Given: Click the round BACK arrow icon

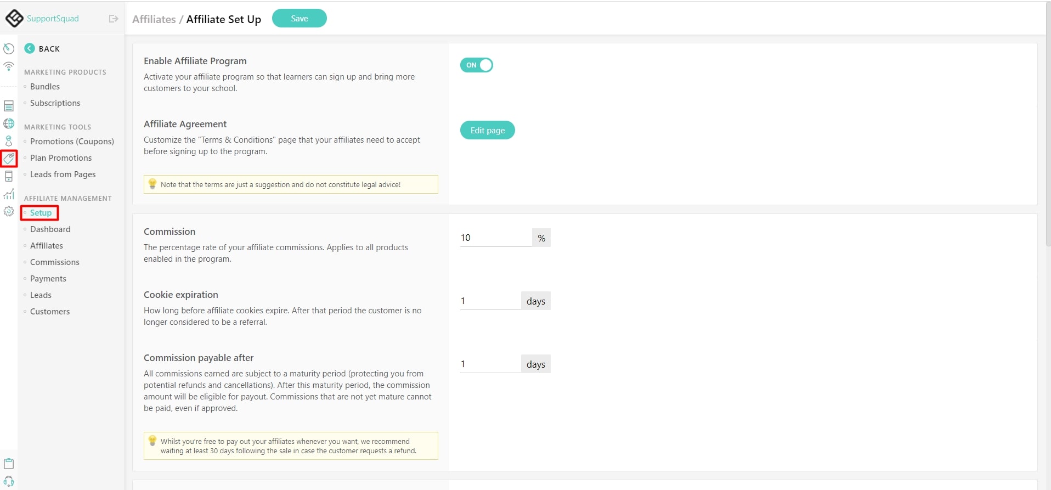Looking at the screenshot, I should tap(30, 48).
